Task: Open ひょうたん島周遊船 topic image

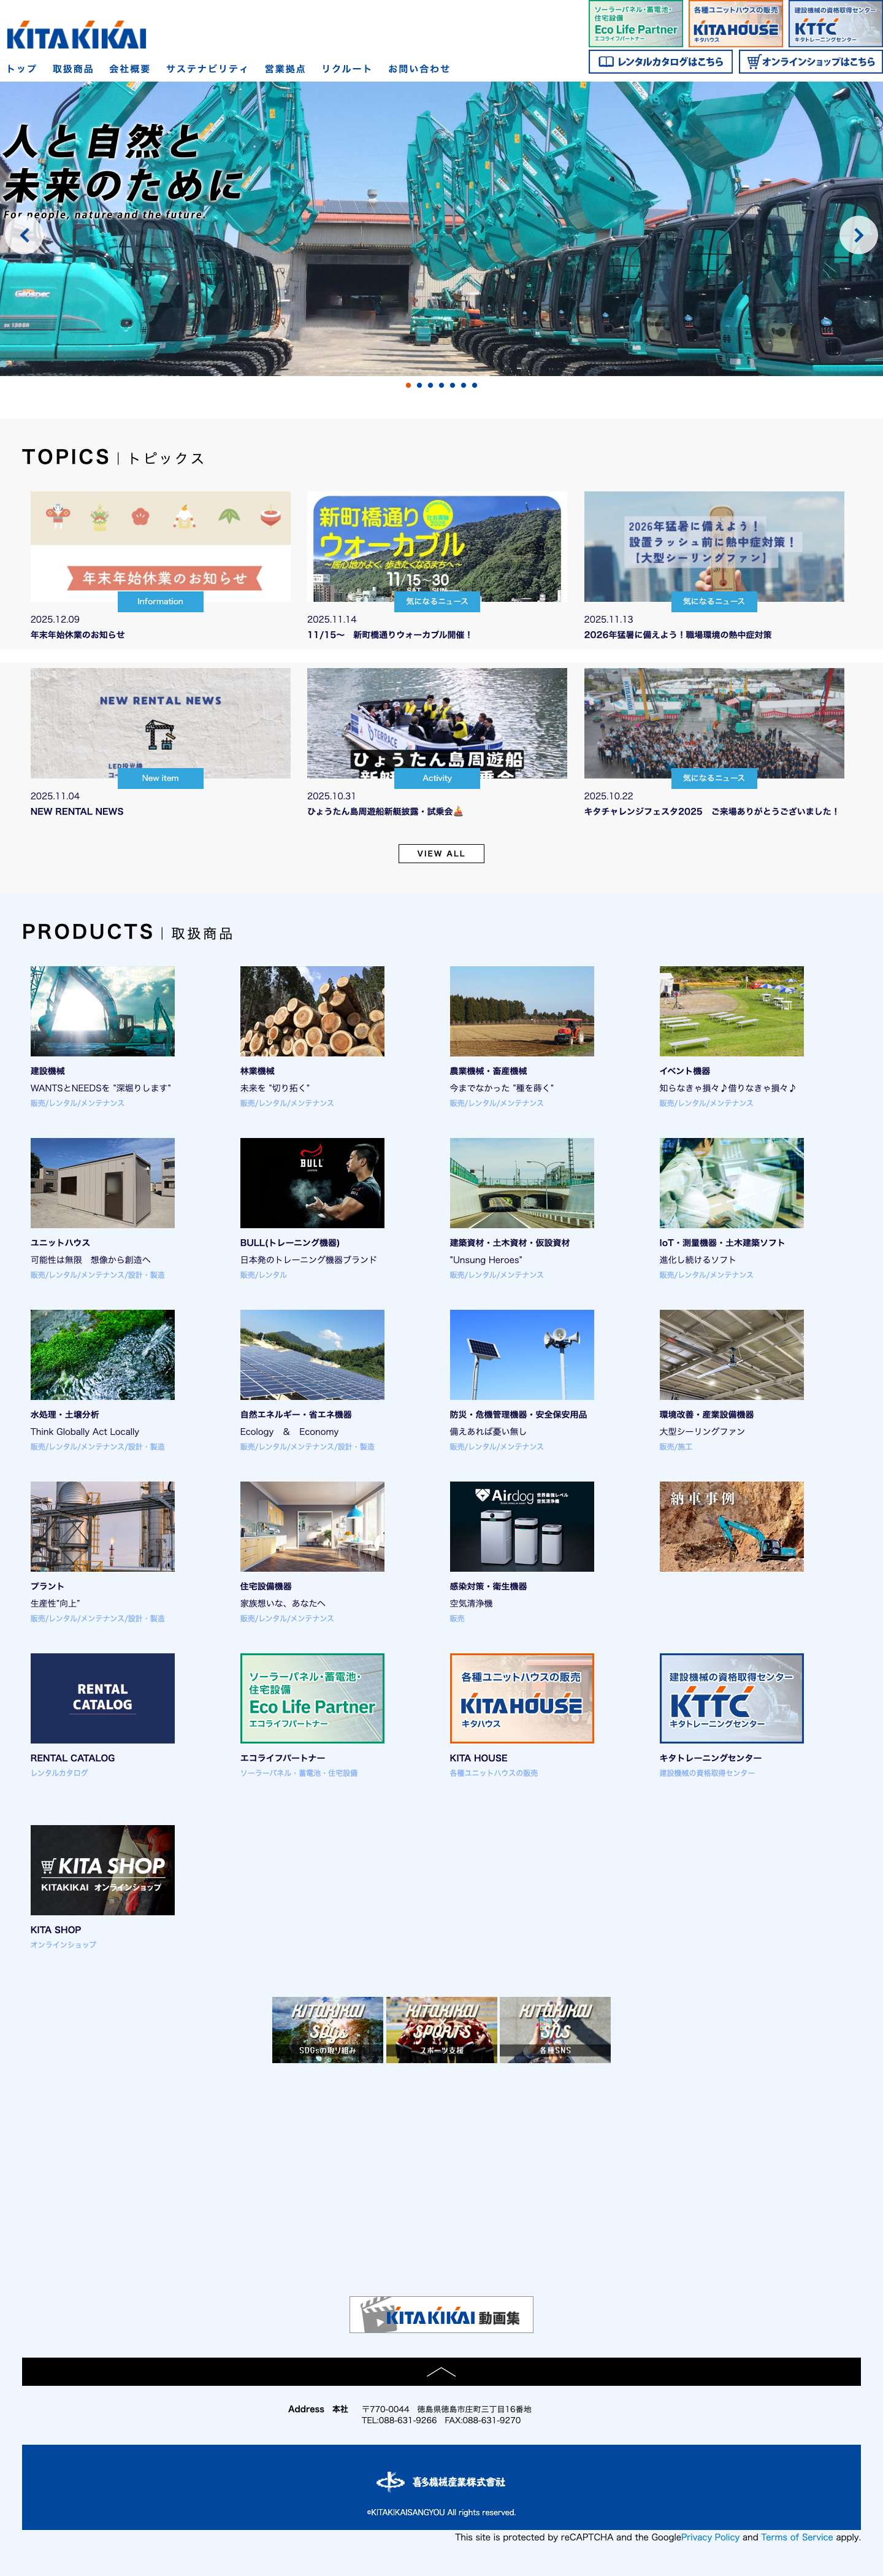Action: point(437,723)
